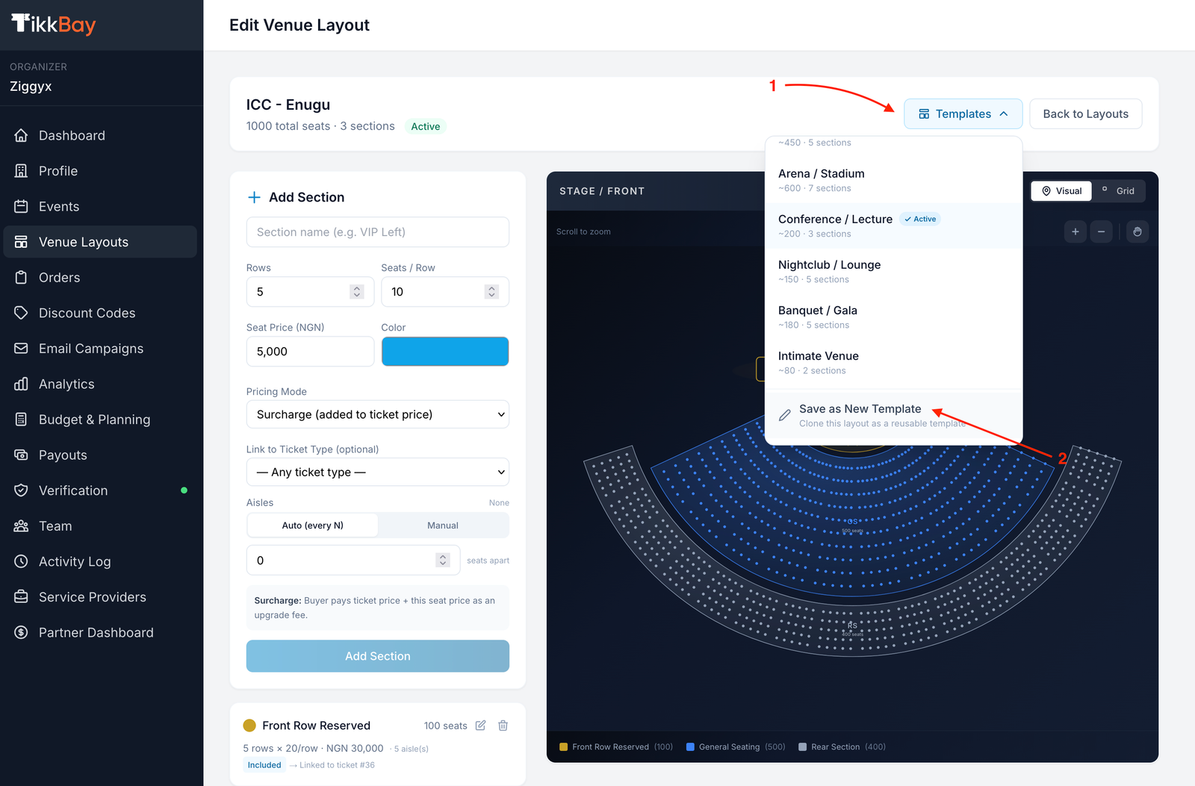Open the Verification page in sidebar
The image size is (1195, 786).
pyautogui.click(x=73, y=490)
